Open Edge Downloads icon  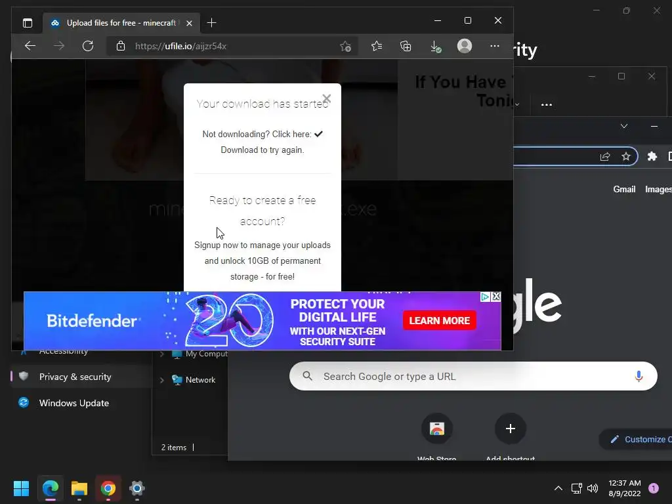pos(436,47)
